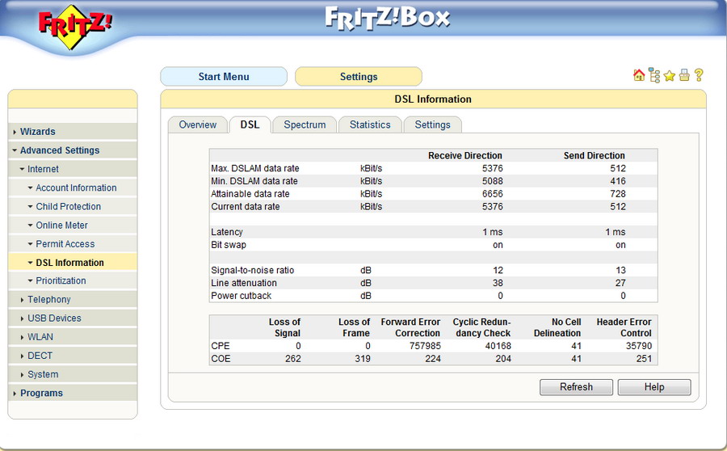The image size is (727, 451).
Task: Switch to the Spectrum tab
Action: tap(305, 124)
